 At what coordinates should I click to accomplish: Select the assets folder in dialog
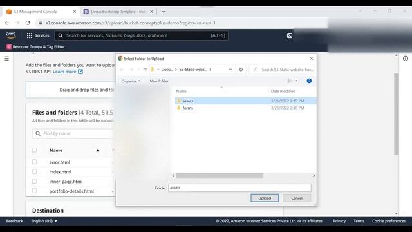[x=245, y=101]
